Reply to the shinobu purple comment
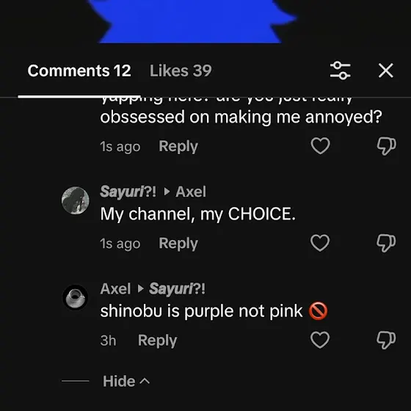 [x=158, y=341]
